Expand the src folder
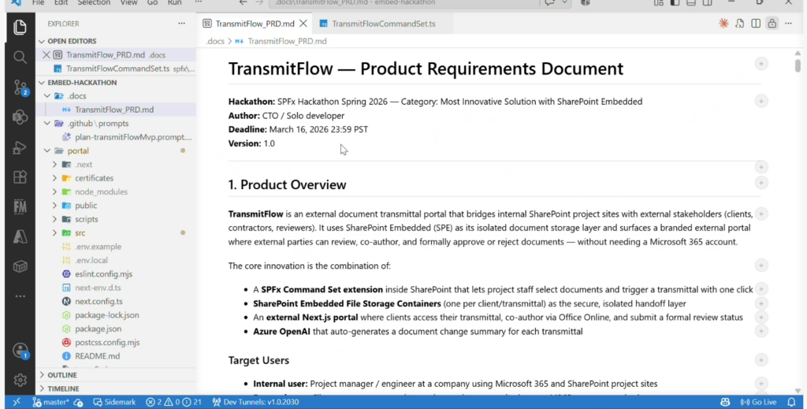This screenshot has height=409, width=807. pos(54,233)
